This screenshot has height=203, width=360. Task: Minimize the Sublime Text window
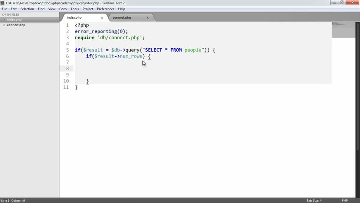coord(334,3)
